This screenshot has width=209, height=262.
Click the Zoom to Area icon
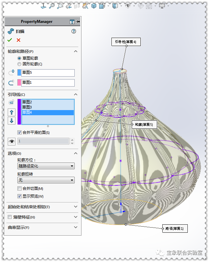coord(60,6)
